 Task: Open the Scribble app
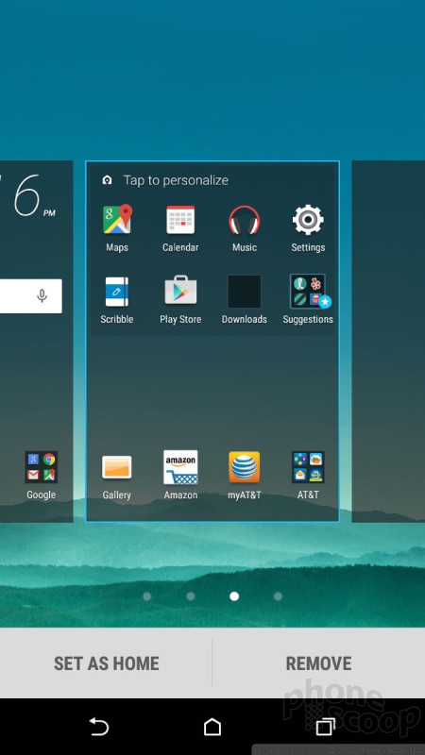click(x=117, y=292)
